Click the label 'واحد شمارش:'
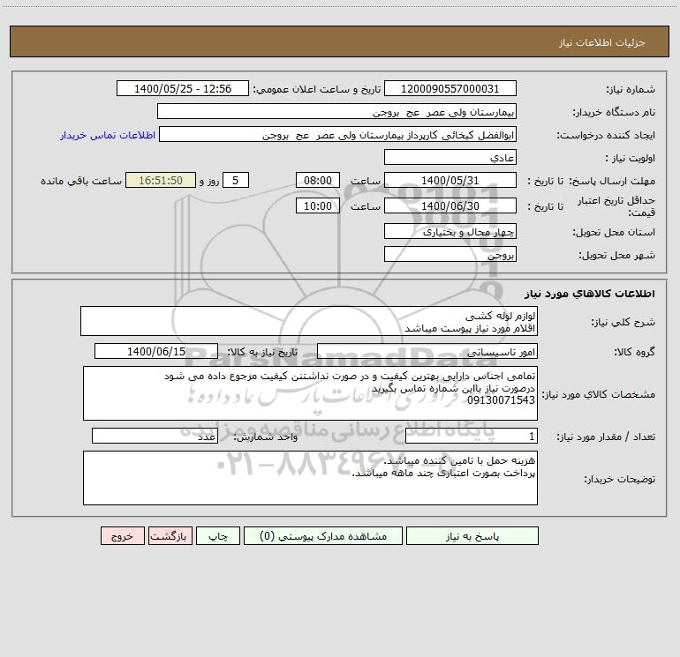 (x=266, y=437)
